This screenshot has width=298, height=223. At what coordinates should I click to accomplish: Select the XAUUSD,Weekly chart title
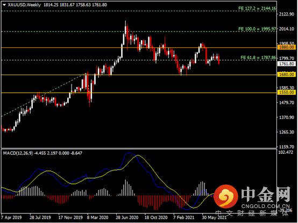point(24,5)
